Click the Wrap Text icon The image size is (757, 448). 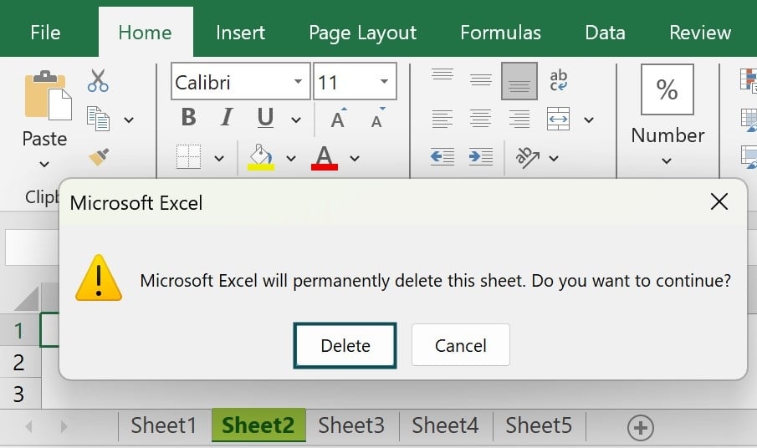(558, 81)
